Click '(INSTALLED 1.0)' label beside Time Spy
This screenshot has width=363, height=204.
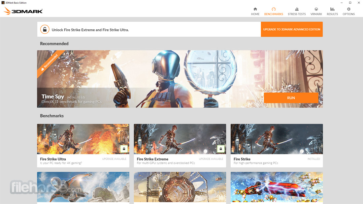tap(76, 98)
